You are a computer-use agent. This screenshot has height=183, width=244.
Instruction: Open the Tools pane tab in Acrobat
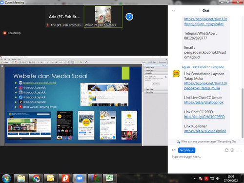coord(143,62)
